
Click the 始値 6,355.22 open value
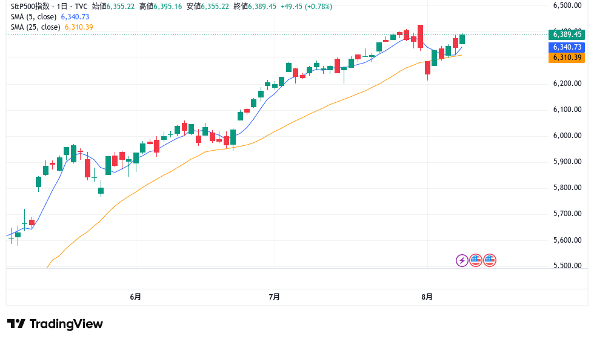point(113,7)
